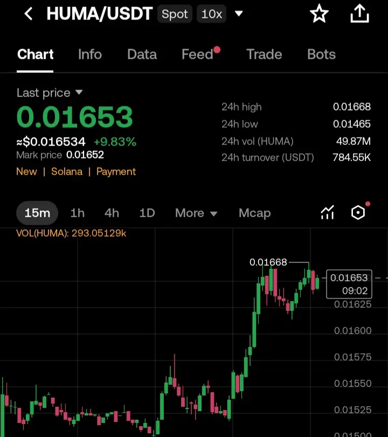Tap the ≈$0.016534 dollar price
The height and width of the screenshot is (437, 388).
point(51,142)
